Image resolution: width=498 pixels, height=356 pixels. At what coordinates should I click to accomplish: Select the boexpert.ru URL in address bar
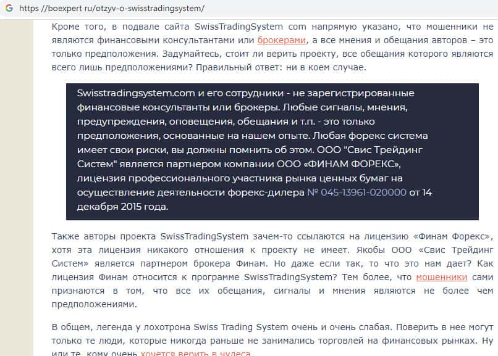pyautogui.click(x=112, y=8)
